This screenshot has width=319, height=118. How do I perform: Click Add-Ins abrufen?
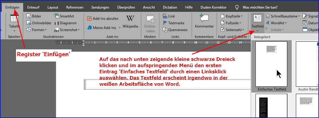(103, 18)
